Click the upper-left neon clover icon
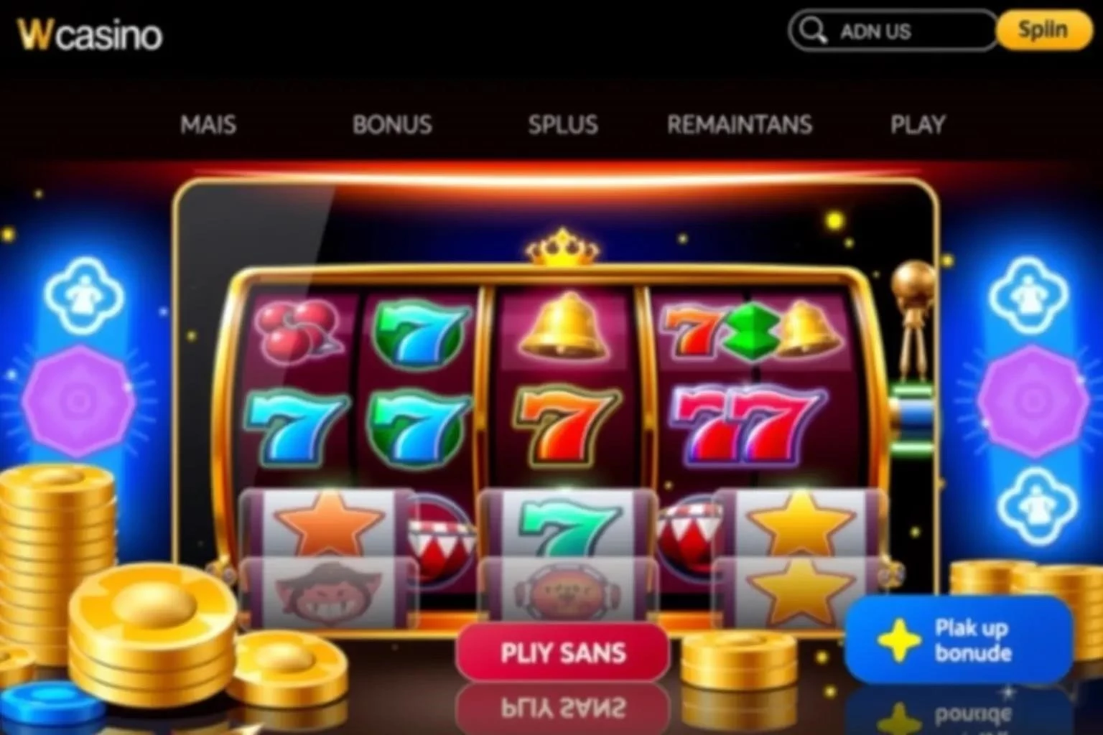 [x=84, y=295]
